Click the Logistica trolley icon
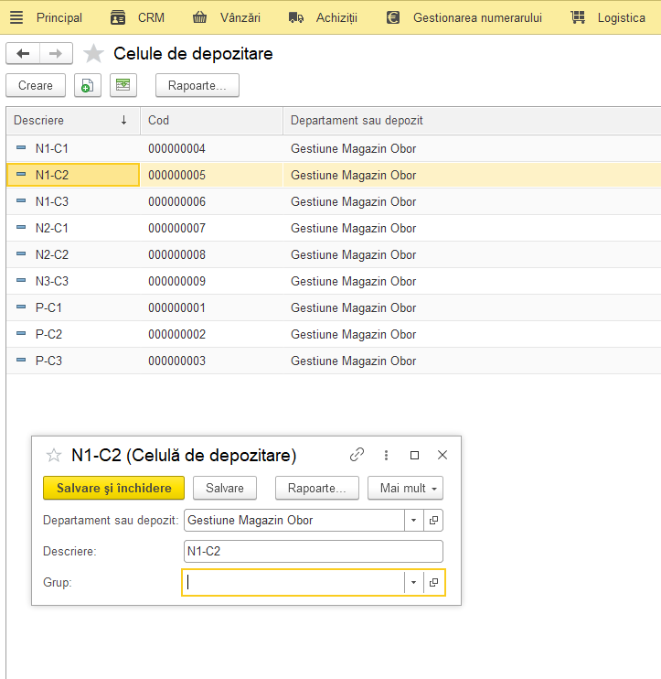This screenshot has height=679, width=661. coord(578,17)
